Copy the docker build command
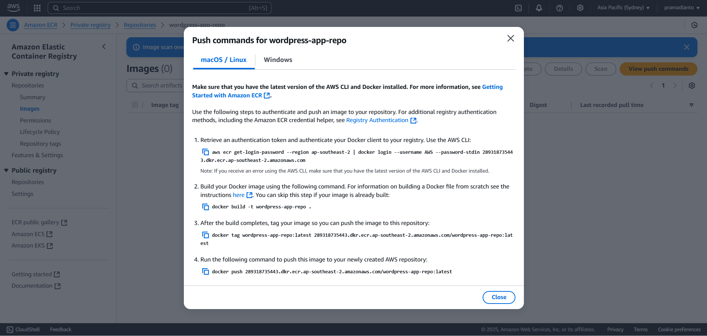 point(206,207)
